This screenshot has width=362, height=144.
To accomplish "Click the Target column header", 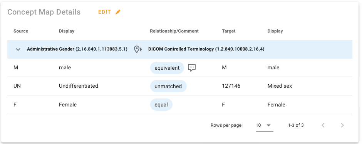I will coord(228,31).
